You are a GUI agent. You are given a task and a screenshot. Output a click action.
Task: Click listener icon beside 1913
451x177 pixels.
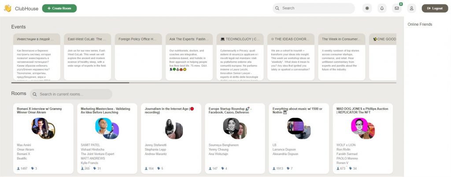274,168
